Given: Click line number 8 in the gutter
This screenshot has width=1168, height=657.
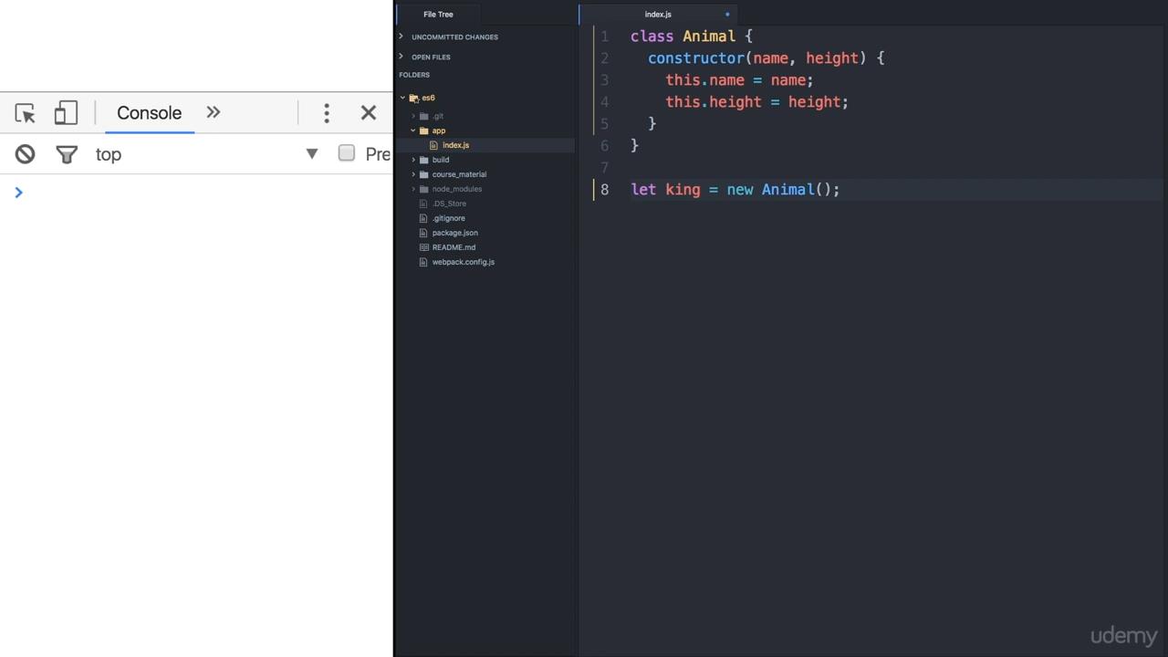Looking at the screenshot, I should 604,190.
